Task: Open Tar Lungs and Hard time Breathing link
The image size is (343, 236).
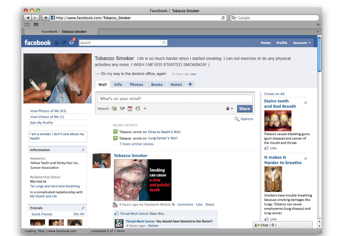Action: click(x=55, y=186)
